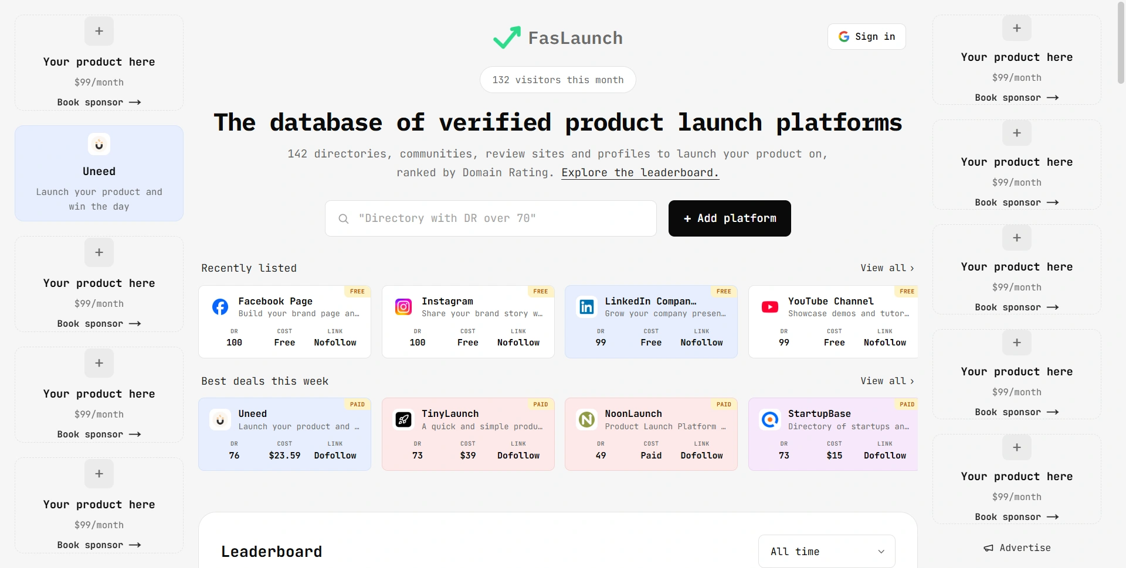Click the Google icon in Sign in button
Screen dimensions: 1126x568
(x=844, y=36)
